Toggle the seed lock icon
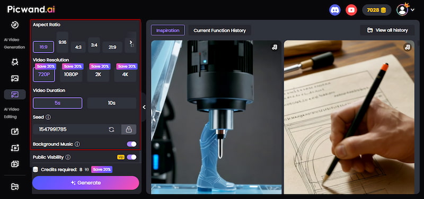Image resolution: width=424 pixels, height=199 pixels. coord(129,129)
